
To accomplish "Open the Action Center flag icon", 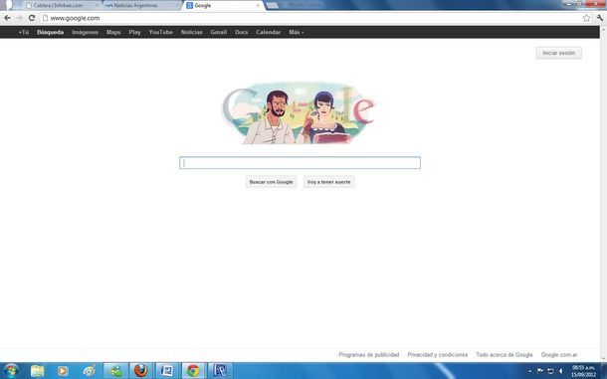I will click(540, 371).
